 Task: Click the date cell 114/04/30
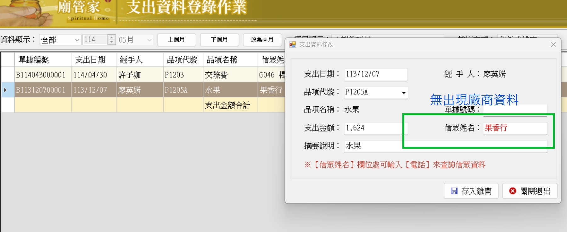pyautogui.click(x=94, y=75)
